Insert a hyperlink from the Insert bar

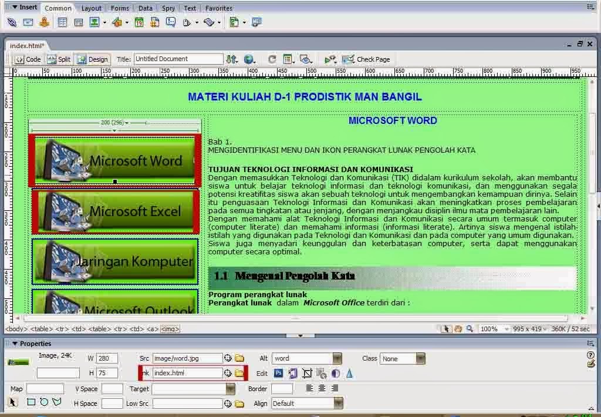tap(12, 22)
